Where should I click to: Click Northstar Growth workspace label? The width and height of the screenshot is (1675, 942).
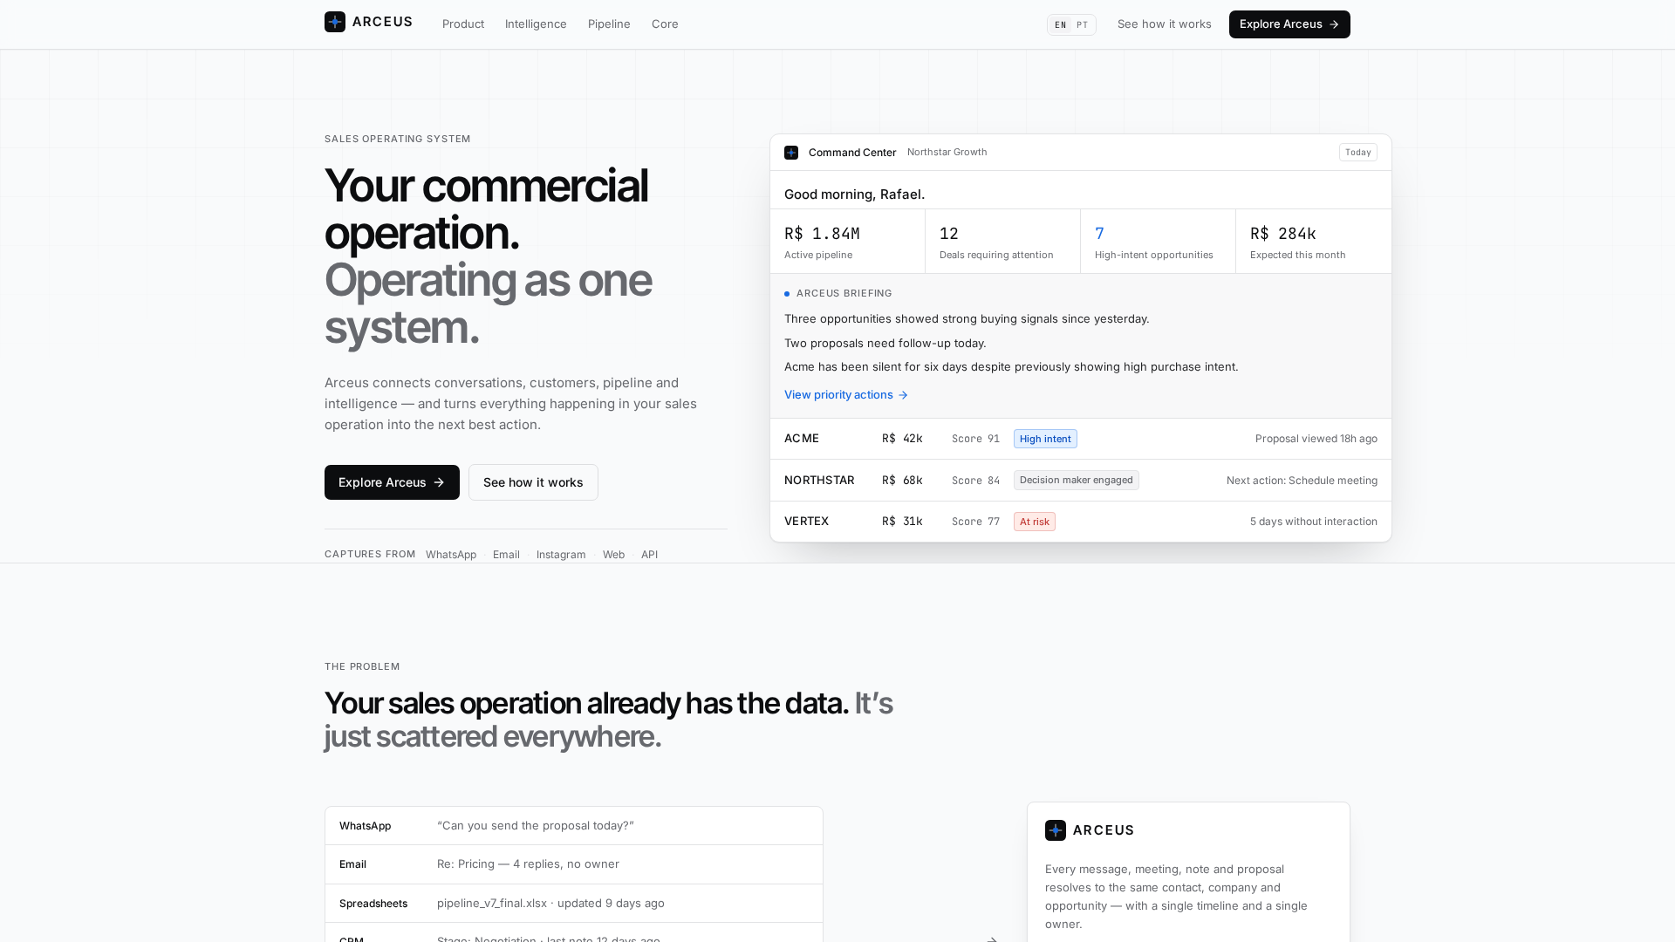coord(947,152)
